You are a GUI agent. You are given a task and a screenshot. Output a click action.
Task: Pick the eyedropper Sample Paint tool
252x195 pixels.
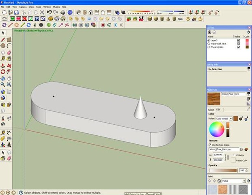(248, 109)
